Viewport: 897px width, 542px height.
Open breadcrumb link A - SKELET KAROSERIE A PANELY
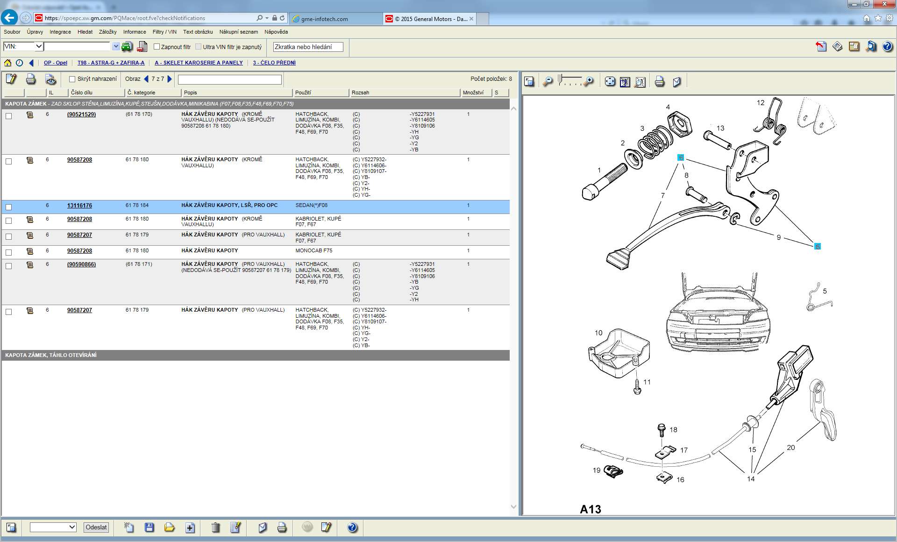[x=199, y=63]
